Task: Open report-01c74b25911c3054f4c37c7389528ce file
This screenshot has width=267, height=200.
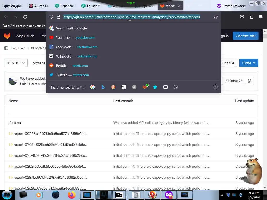Action: (x=51, y=155)
